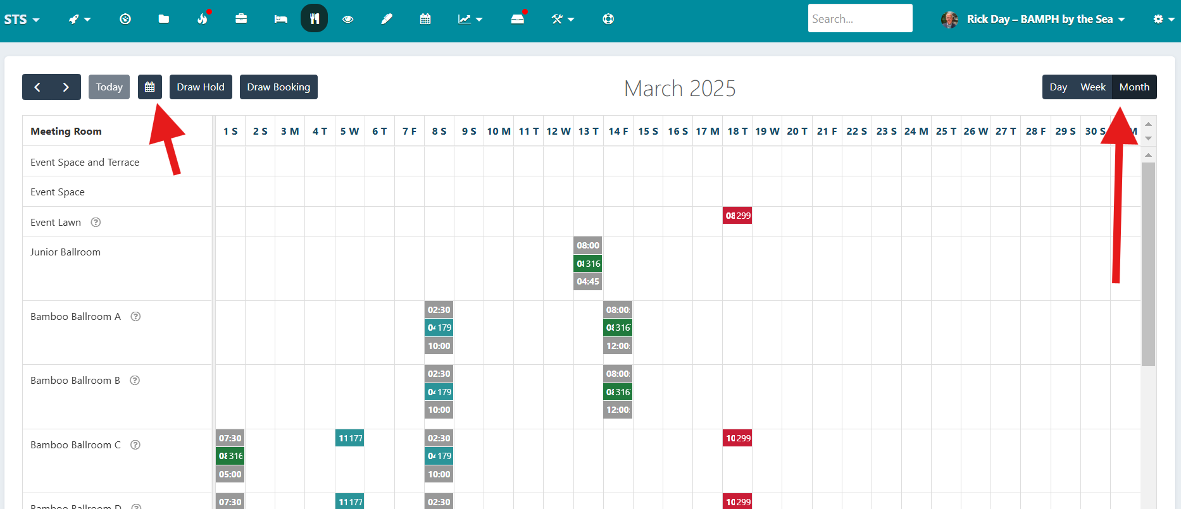This screenshot has height=509, width=1181.
Task: Click the Junior Ballroom room name
Action: click(x=65, y=252)
